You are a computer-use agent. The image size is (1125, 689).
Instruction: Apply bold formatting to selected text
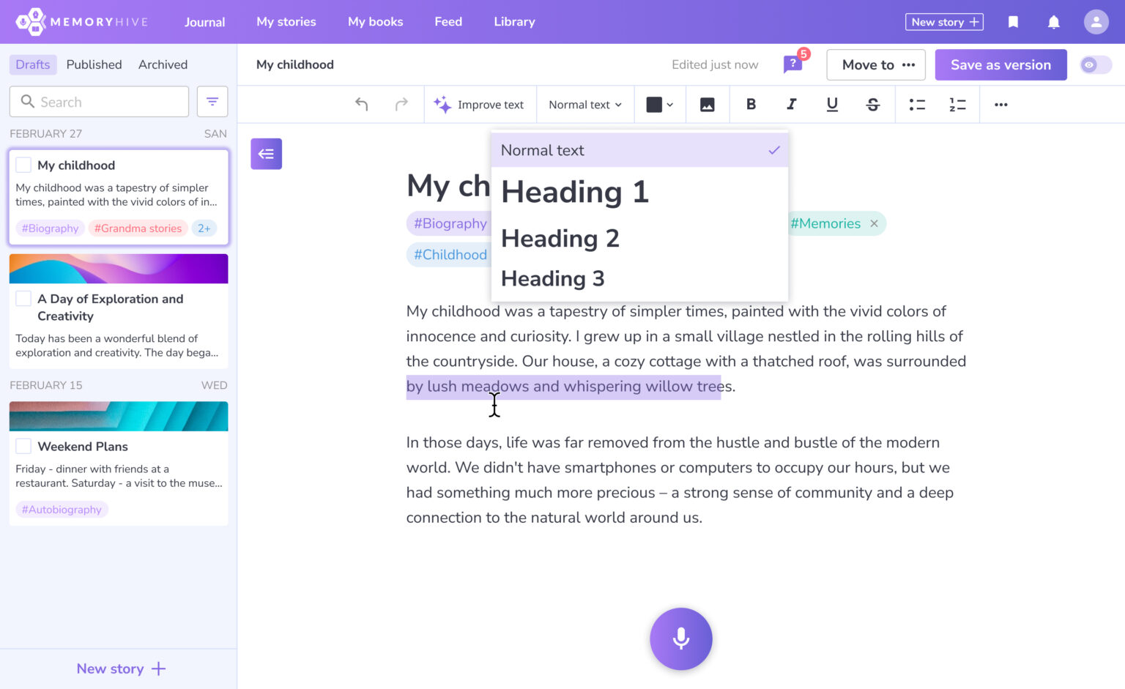pos(751,105)
